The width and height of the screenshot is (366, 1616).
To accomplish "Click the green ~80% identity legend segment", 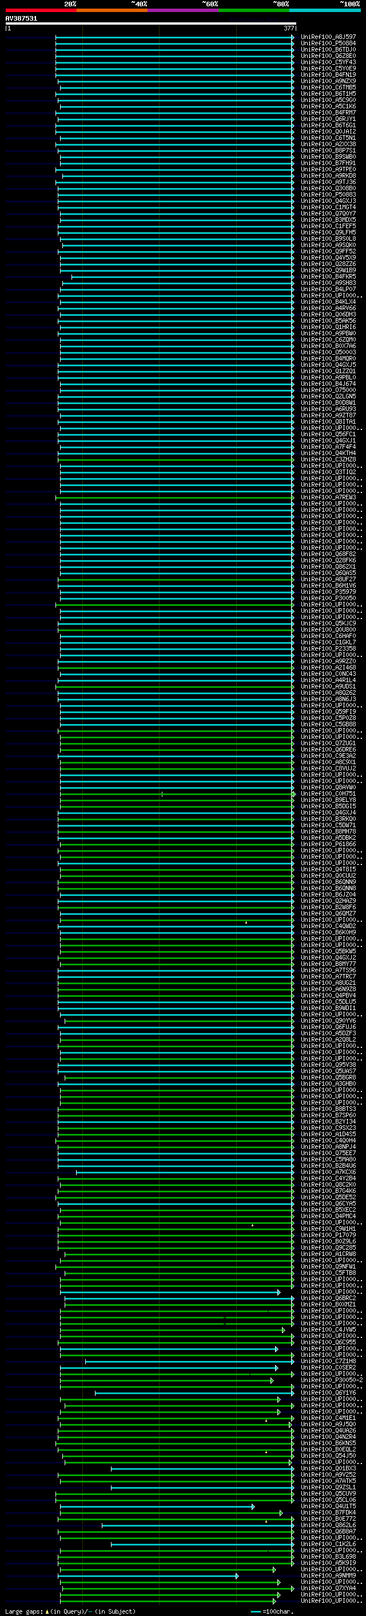I will tap(254, 10).
